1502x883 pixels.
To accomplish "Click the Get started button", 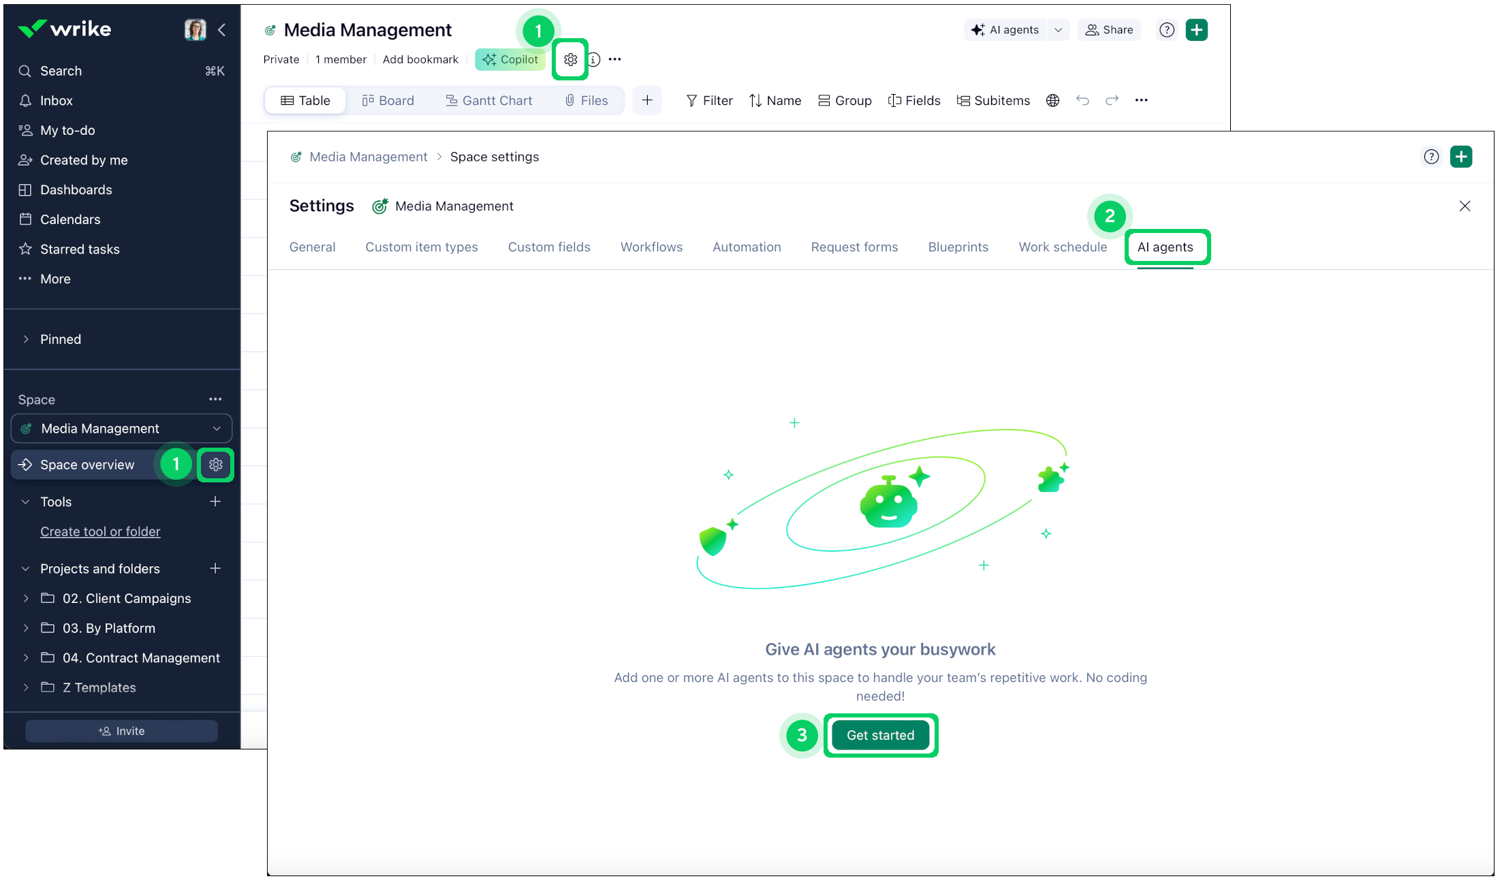I will (880, 735).
